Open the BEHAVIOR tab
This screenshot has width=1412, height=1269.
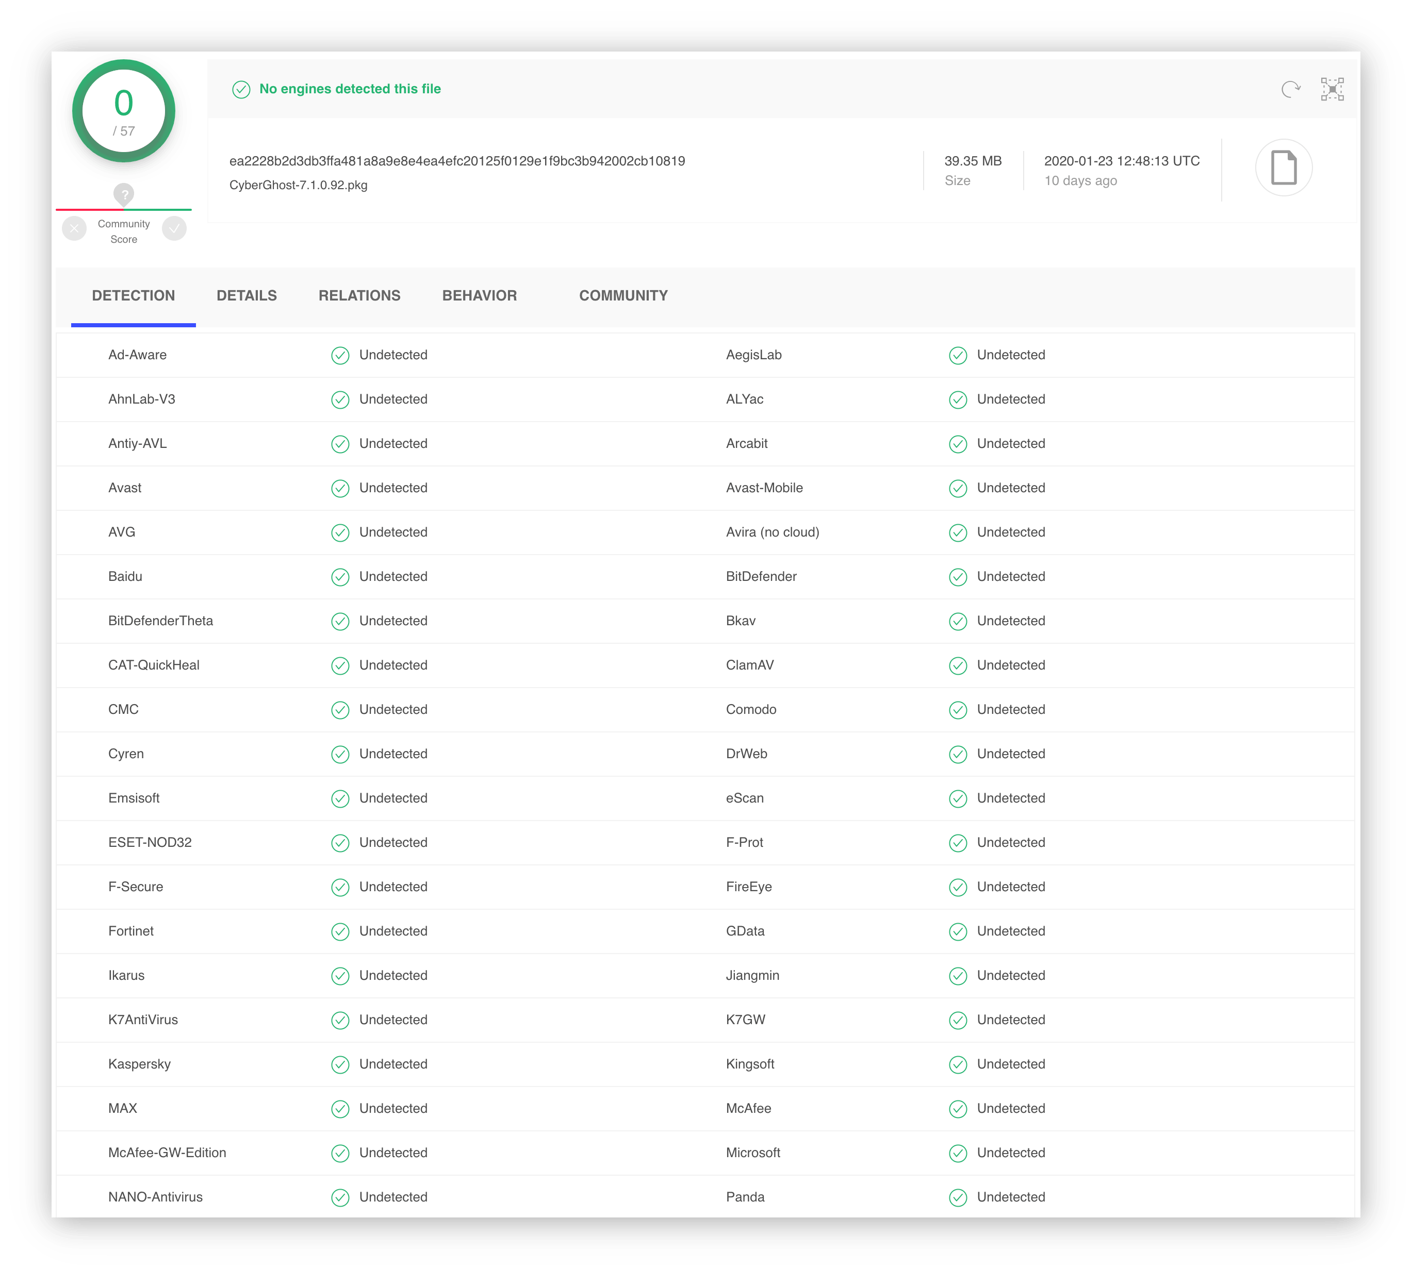479,296
